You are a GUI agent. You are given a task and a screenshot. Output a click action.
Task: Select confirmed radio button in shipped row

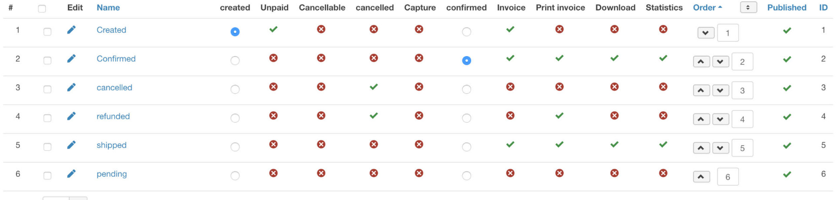[x=466, y=147]
